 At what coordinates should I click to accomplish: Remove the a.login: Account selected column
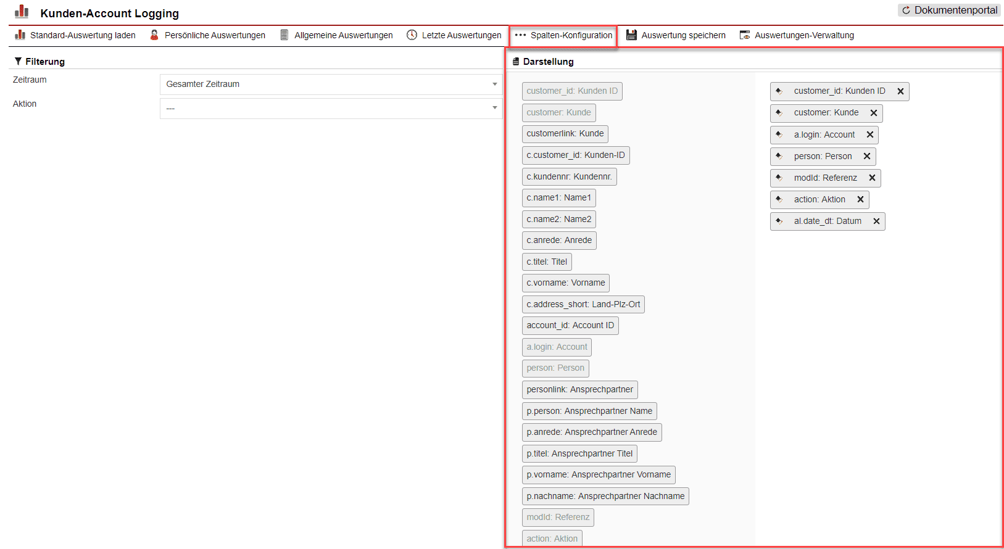pyautogui.click(x=870, y=134)
